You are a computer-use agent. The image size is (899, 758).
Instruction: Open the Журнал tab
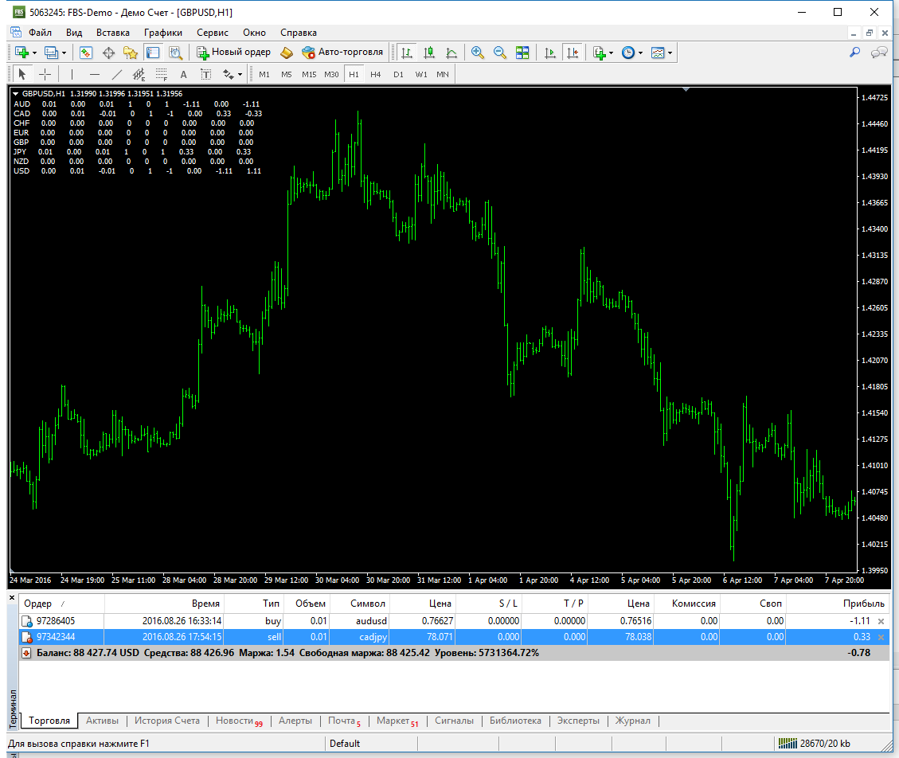(x=633, y=721)
